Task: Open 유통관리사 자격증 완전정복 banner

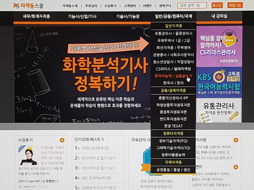Action: (x=219, y=110)
